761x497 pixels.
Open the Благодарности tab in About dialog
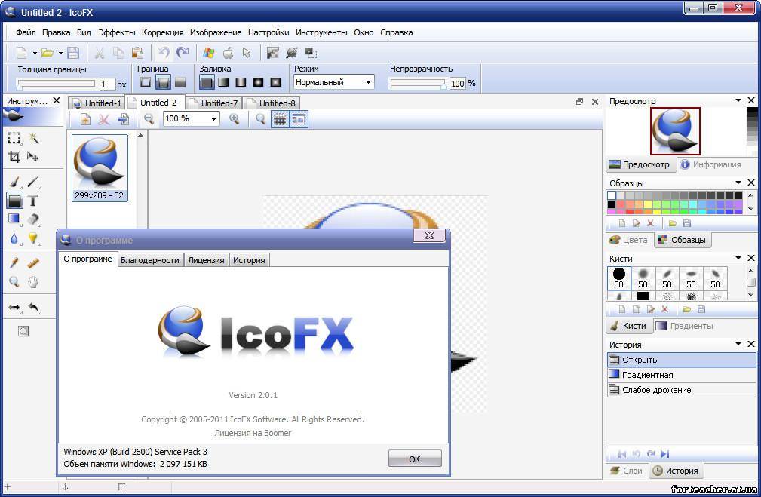pyautogui.click(x=150, y=260)
